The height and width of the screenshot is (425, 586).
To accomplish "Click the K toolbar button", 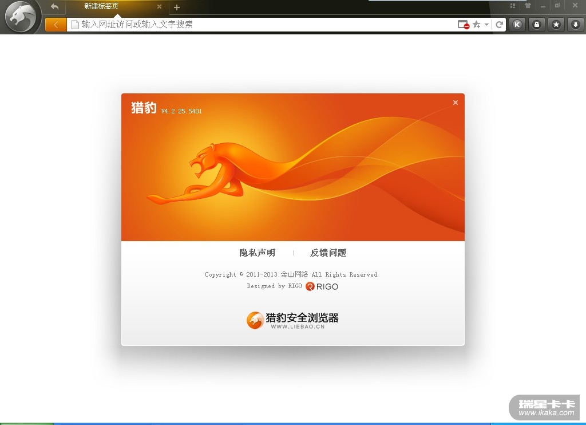I will [x=517, y=25].
